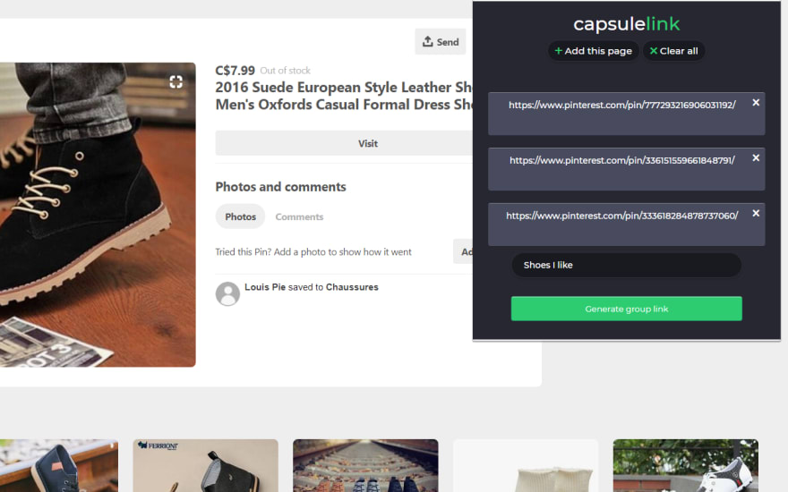Click the Send share button
This screenshot has width=788, height=492.
(441, 42)
